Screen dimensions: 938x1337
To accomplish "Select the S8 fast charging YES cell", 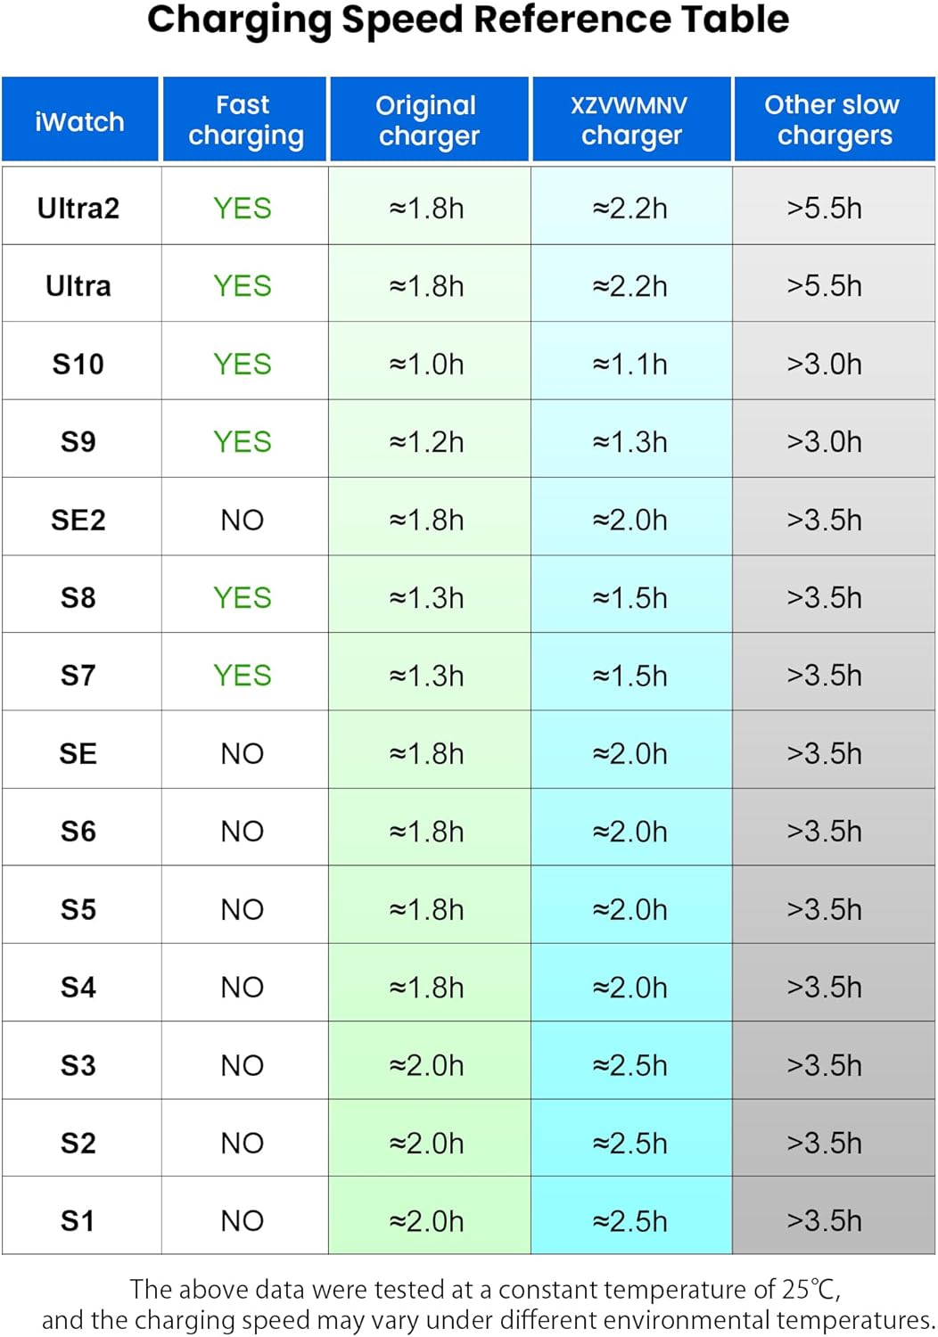I will [x=243, y=598].
